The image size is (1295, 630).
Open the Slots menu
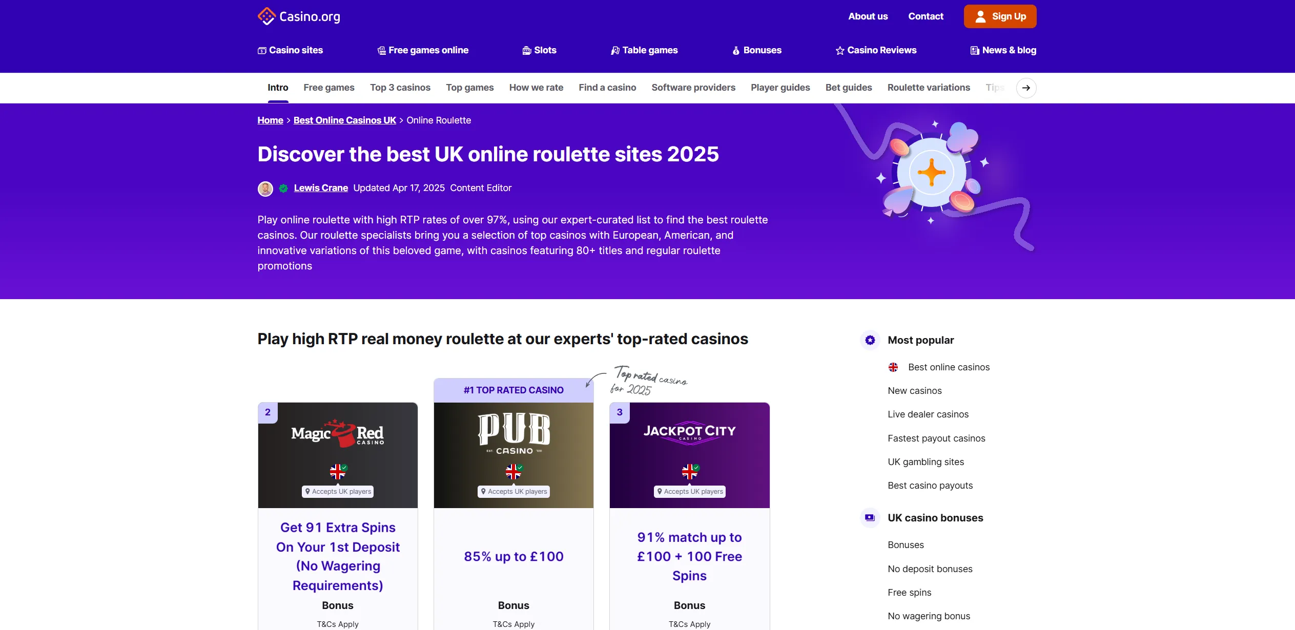point(539,50)
